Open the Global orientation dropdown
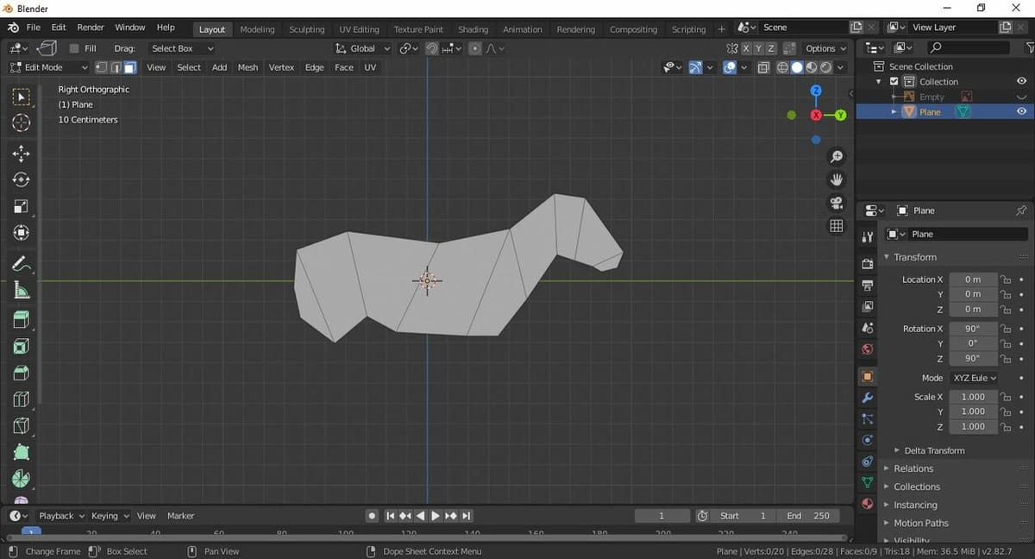 click(363, 48)
